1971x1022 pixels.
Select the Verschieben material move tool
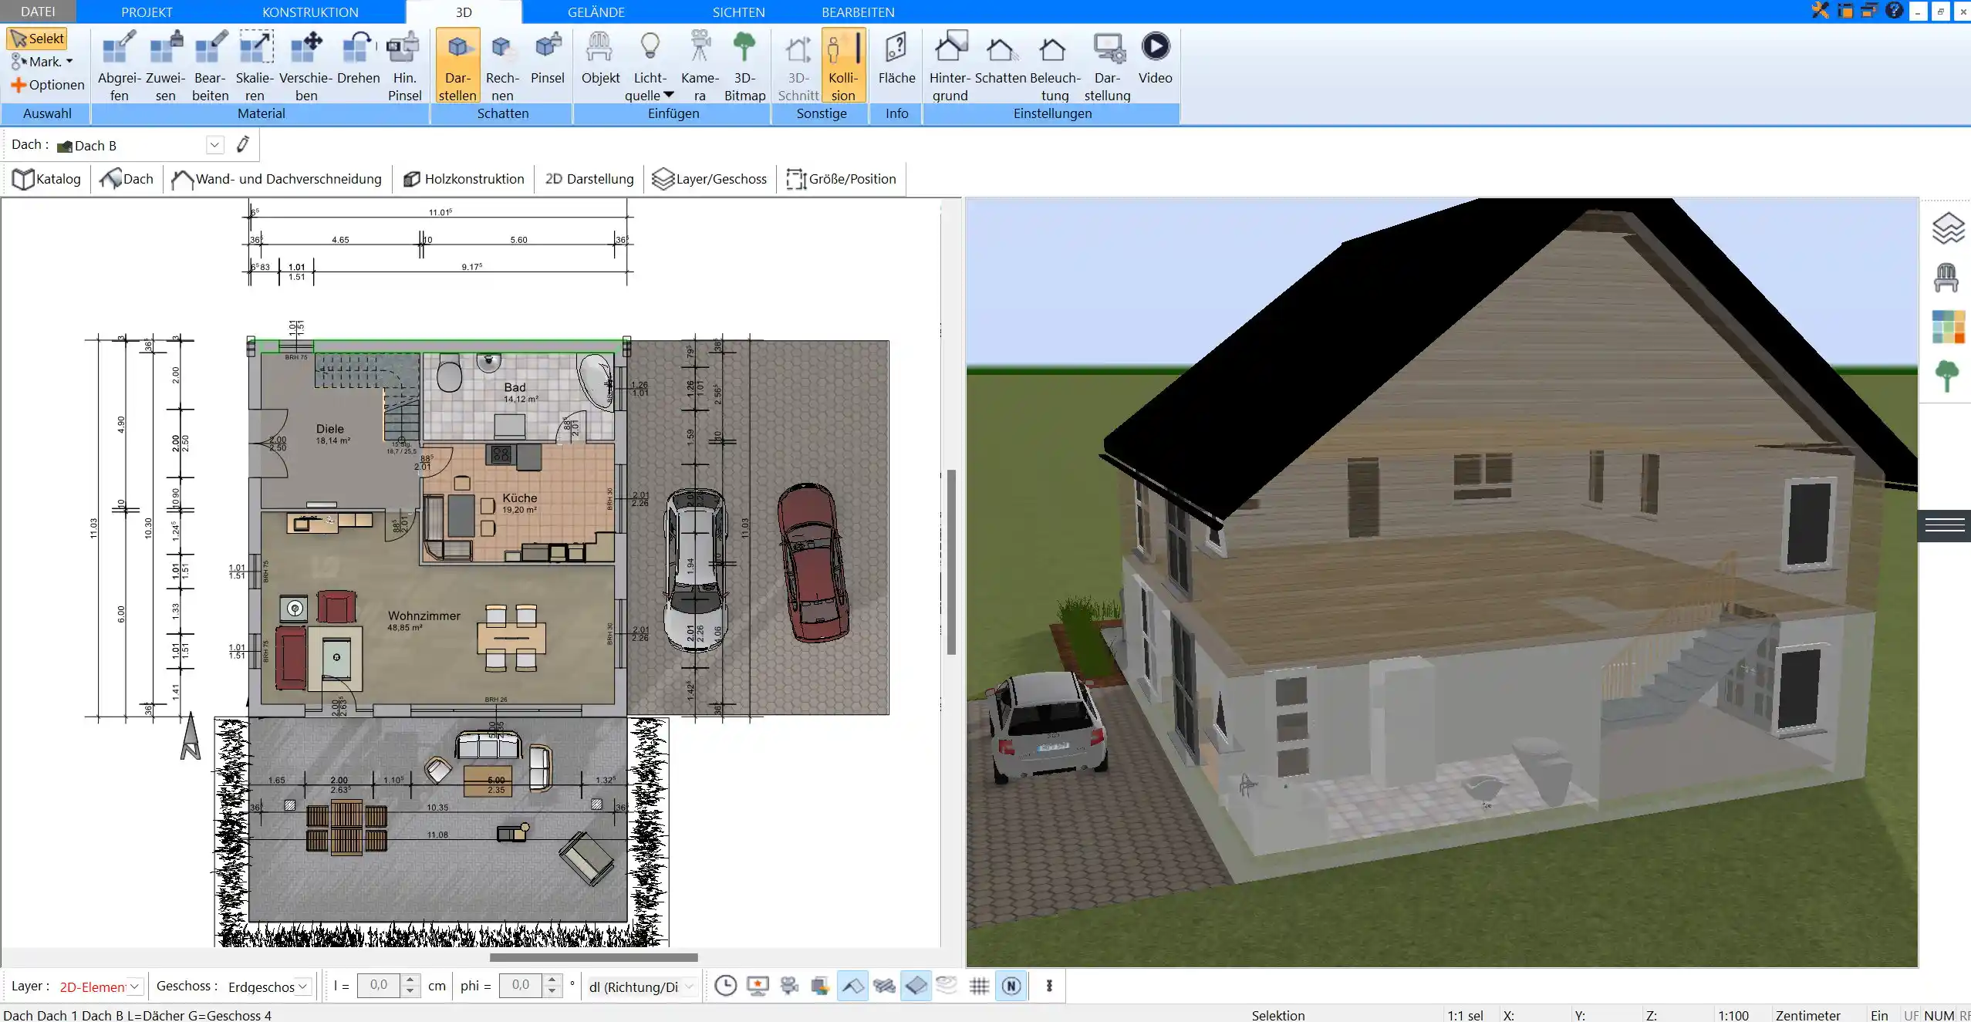pyautogui.click(x=306, y=66)
